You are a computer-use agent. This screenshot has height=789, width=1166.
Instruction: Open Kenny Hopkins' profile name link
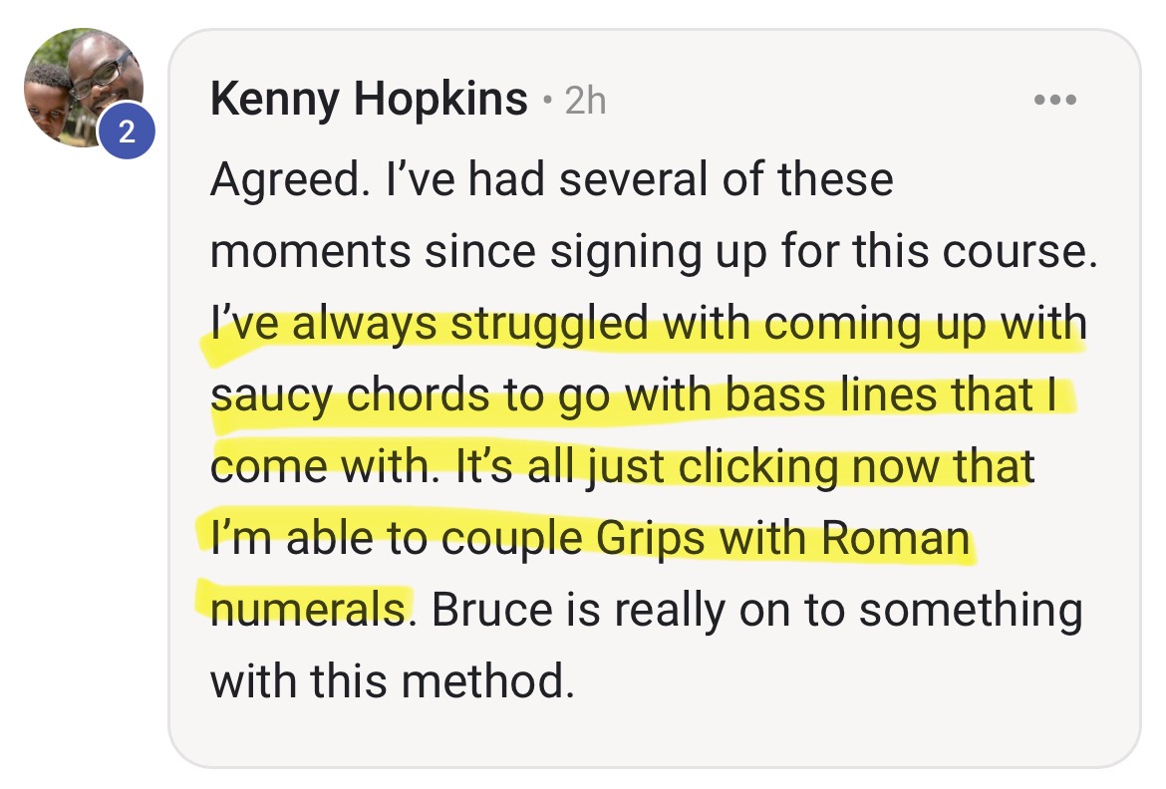(369, 100)
